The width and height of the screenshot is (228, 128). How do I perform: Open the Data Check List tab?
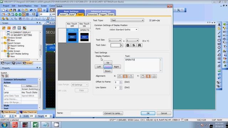click(x=28, y=112)
